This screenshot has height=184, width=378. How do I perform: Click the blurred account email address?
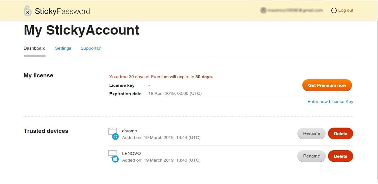295,10
